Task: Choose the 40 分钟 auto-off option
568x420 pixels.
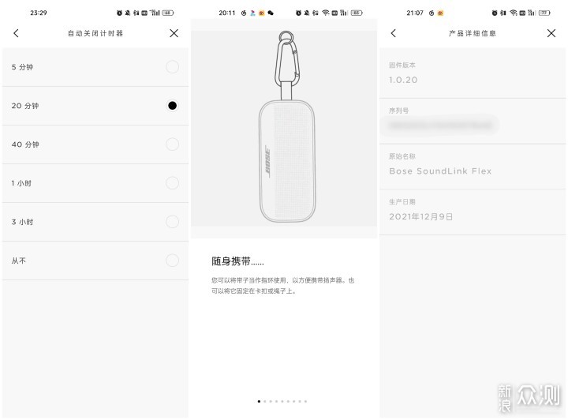Action: click(x=95, y=144)
